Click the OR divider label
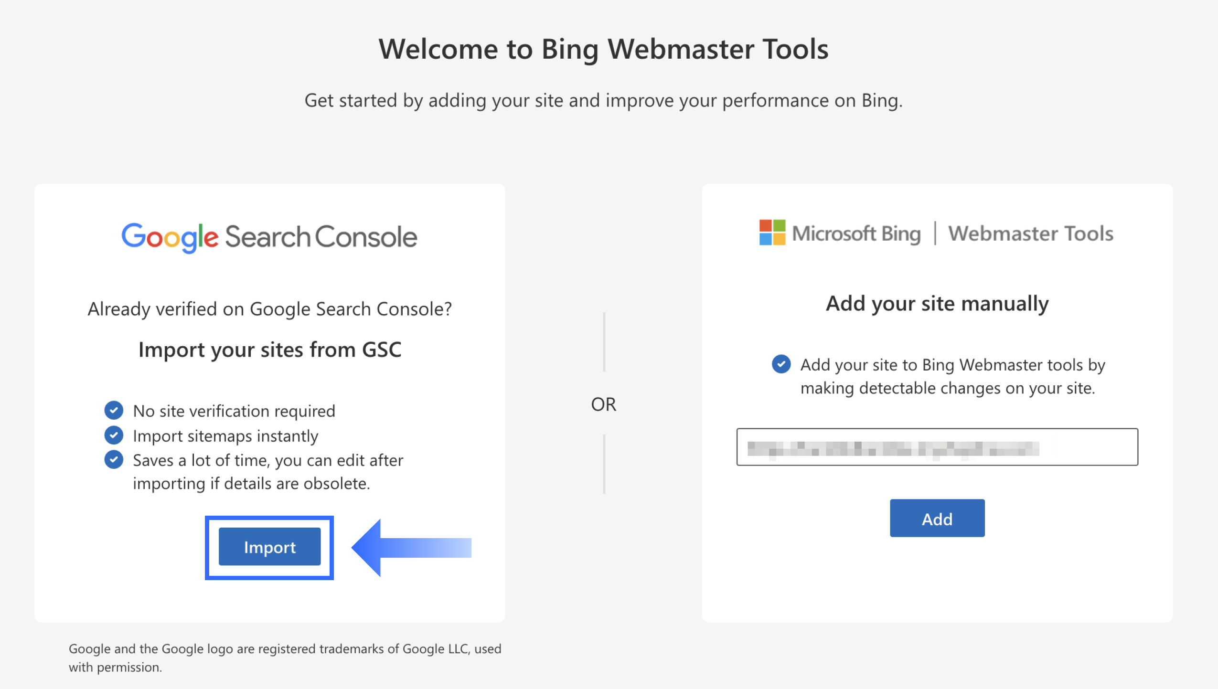Screen dimensions: 1218x689 click(x=603, y=404)
